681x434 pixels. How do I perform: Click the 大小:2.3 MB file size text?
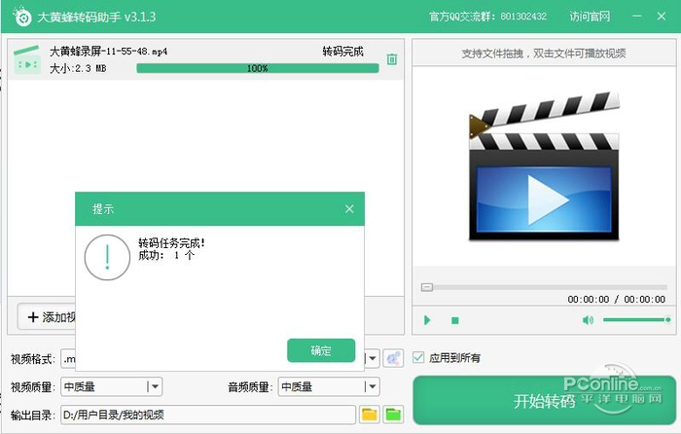[78, 68]
